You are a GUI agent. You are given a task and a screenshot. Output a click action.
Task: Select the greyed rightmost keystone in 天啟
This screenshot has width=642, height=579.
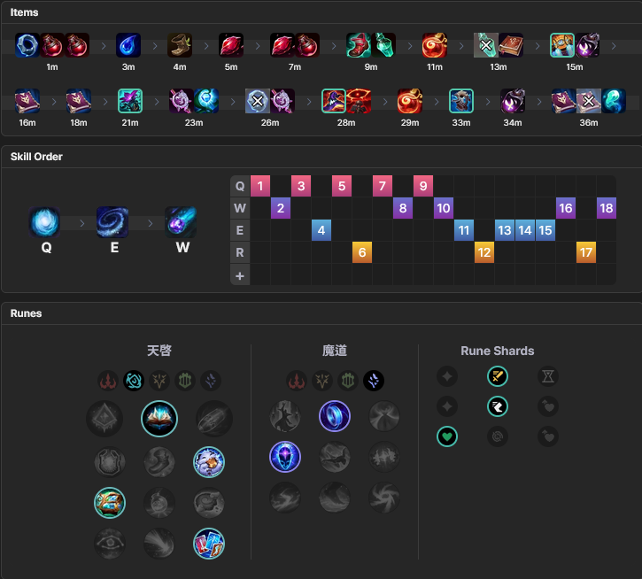[x=214, y=419]
